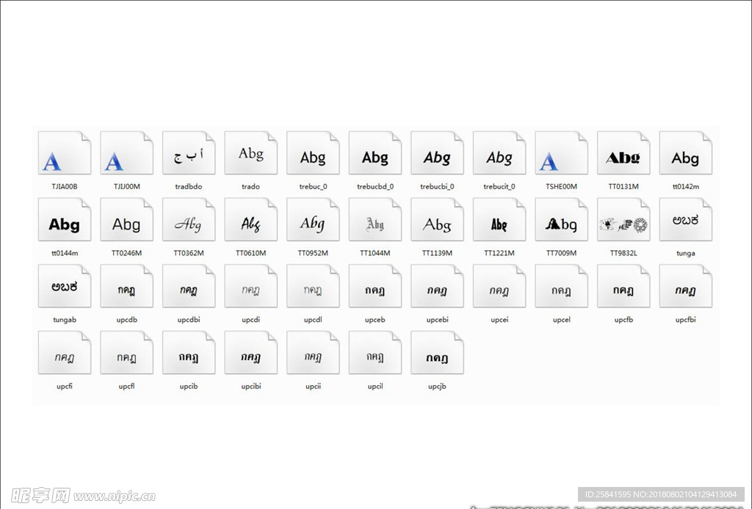Open the upcfbi font file
752x509 pixels.
[685, 287]
